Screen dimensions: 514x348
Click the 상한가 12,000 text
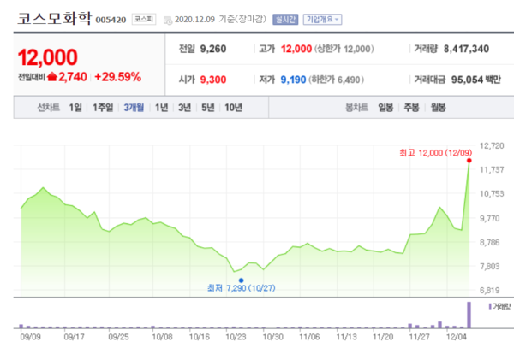pos(344,49)
